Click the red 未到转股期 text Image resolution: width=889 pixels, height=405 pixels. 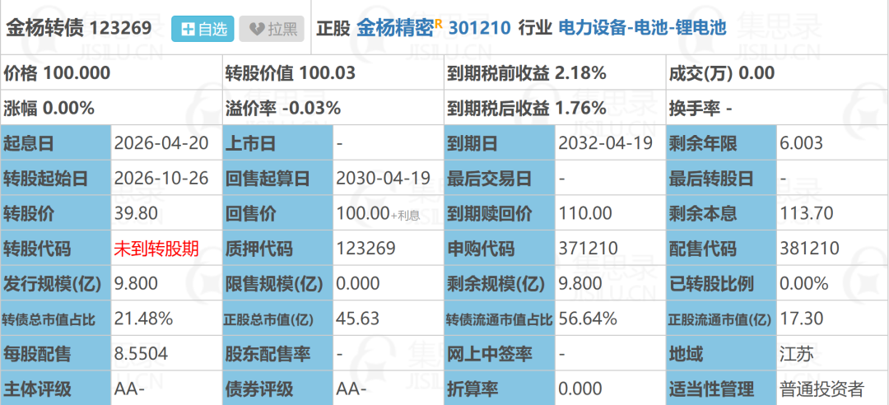click(156, 249)
